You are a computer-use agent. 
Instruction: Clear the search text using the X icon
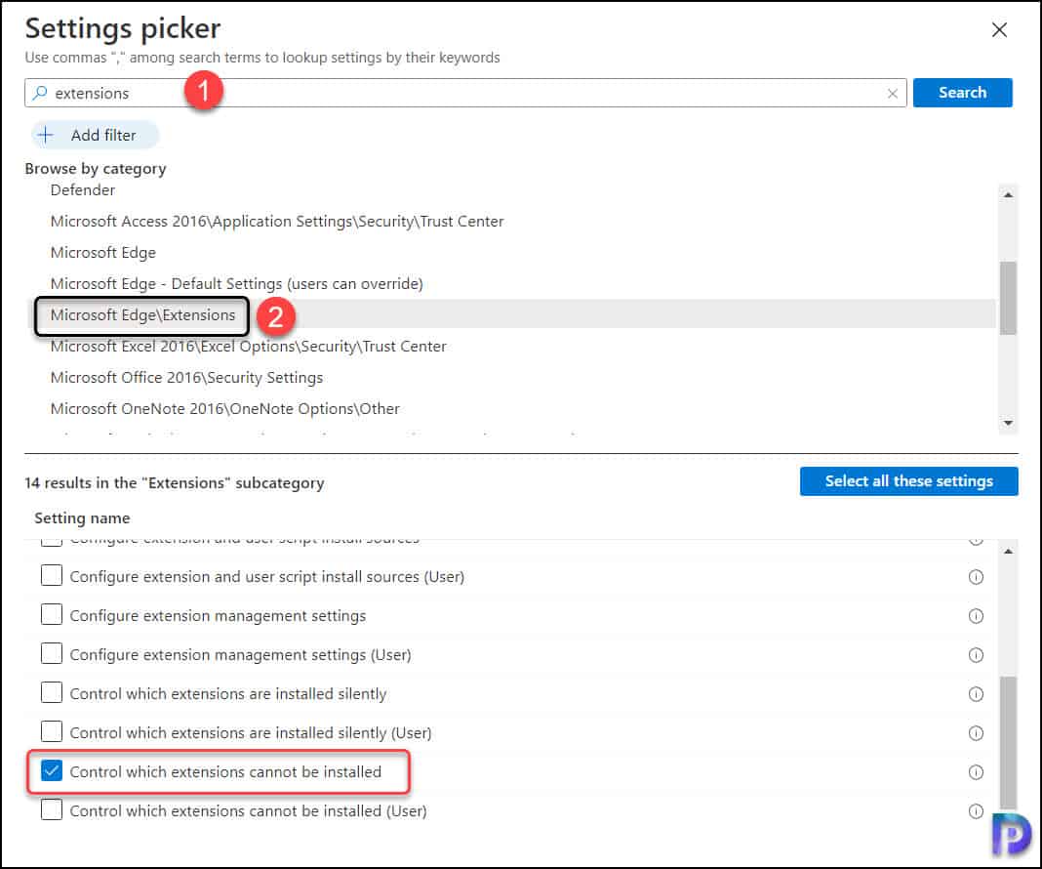coord(894,93)
